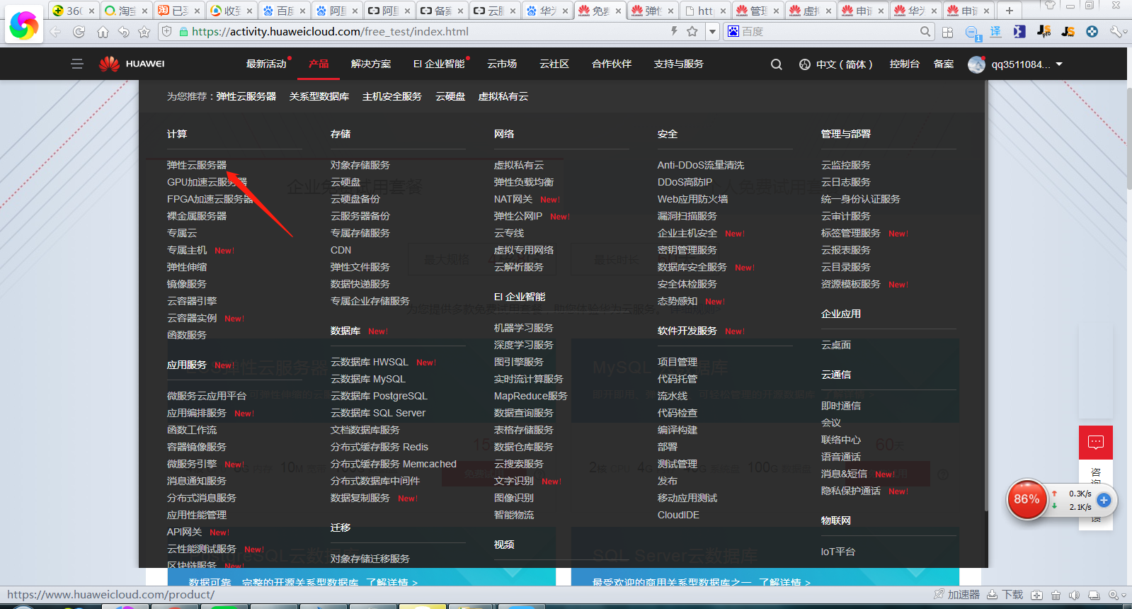Switch to the 免费 Huawei tab

(600, 11)
